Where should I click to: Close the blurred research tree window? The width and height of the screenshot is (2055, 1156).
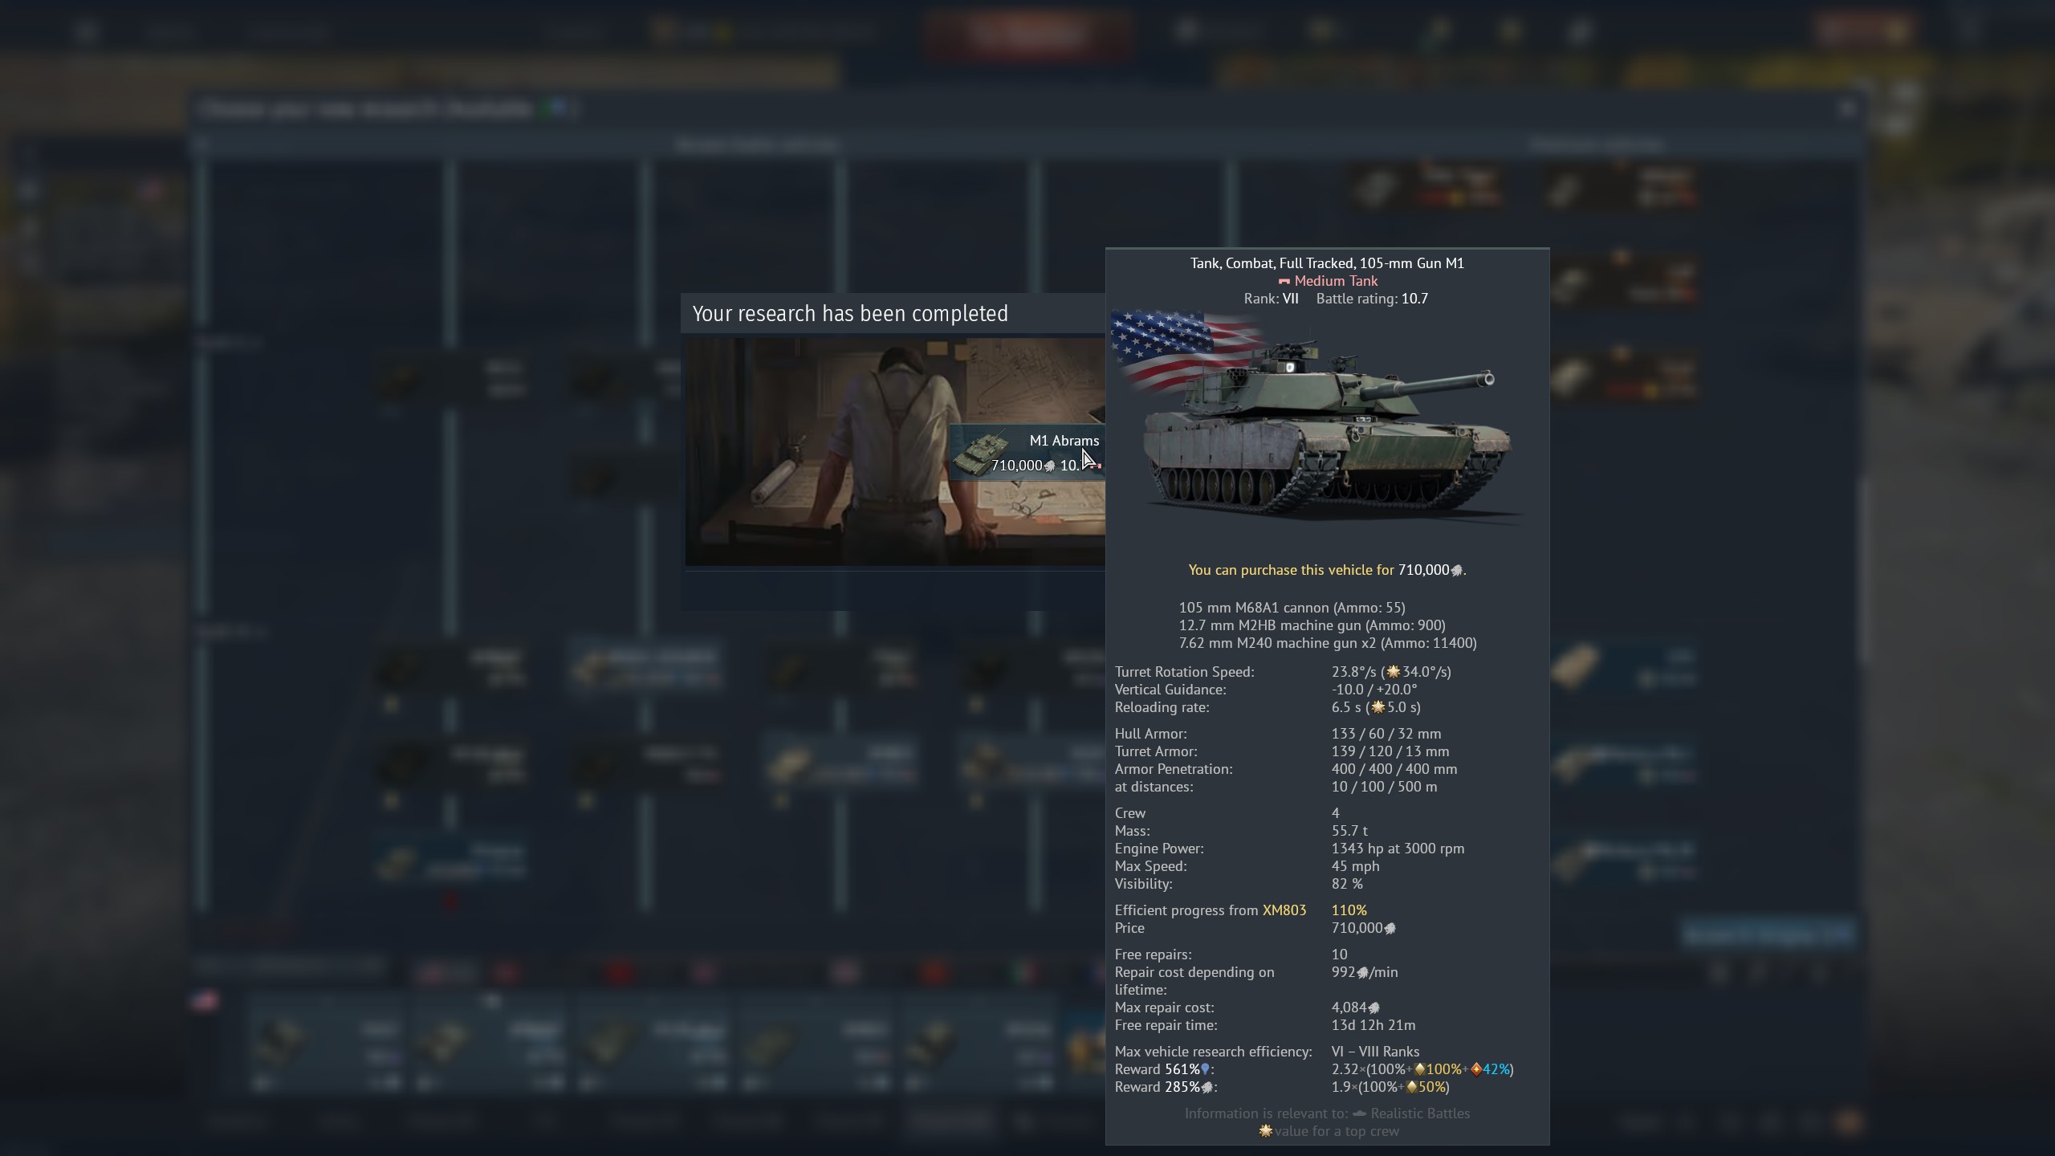coord(1847,109)
